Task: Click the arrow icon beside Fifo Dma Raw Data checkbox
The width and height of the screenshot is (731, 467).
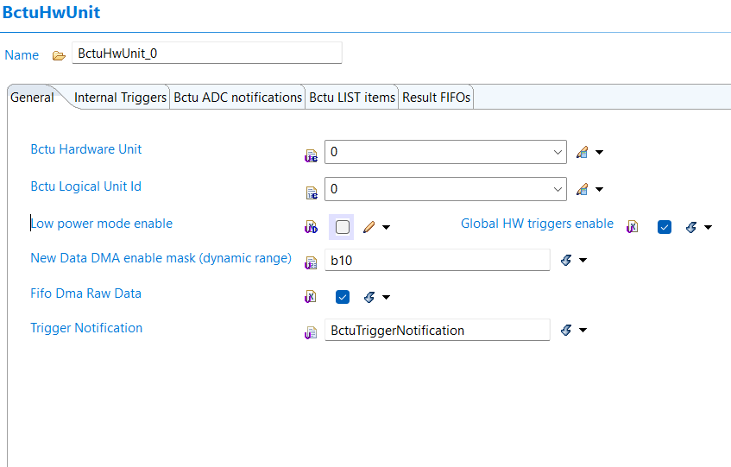Action: point(369,297)
